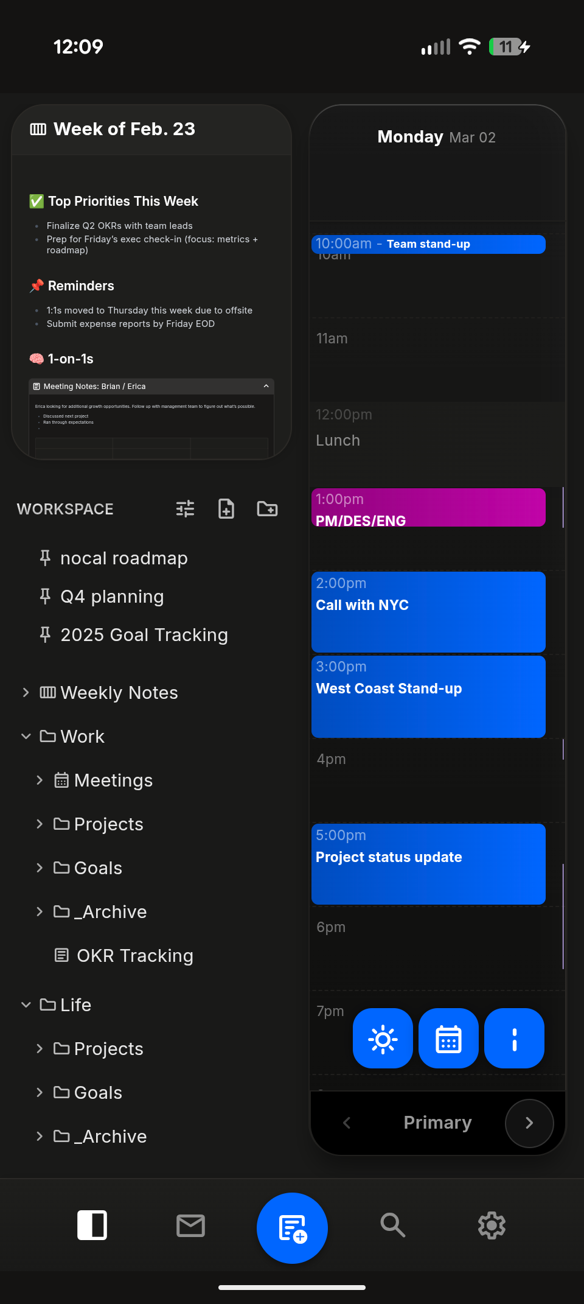Image resolution: width=584 pixels, height=1304 pixels.
Task: Expand the Weekly Notes section
Action: point(26,692)
